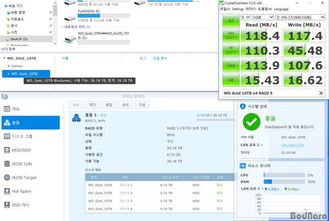Viewport: 329px width, 221px height.
Task: Open the WD_Gold_10TB network drive (Z:) icon
Action: 70,39
